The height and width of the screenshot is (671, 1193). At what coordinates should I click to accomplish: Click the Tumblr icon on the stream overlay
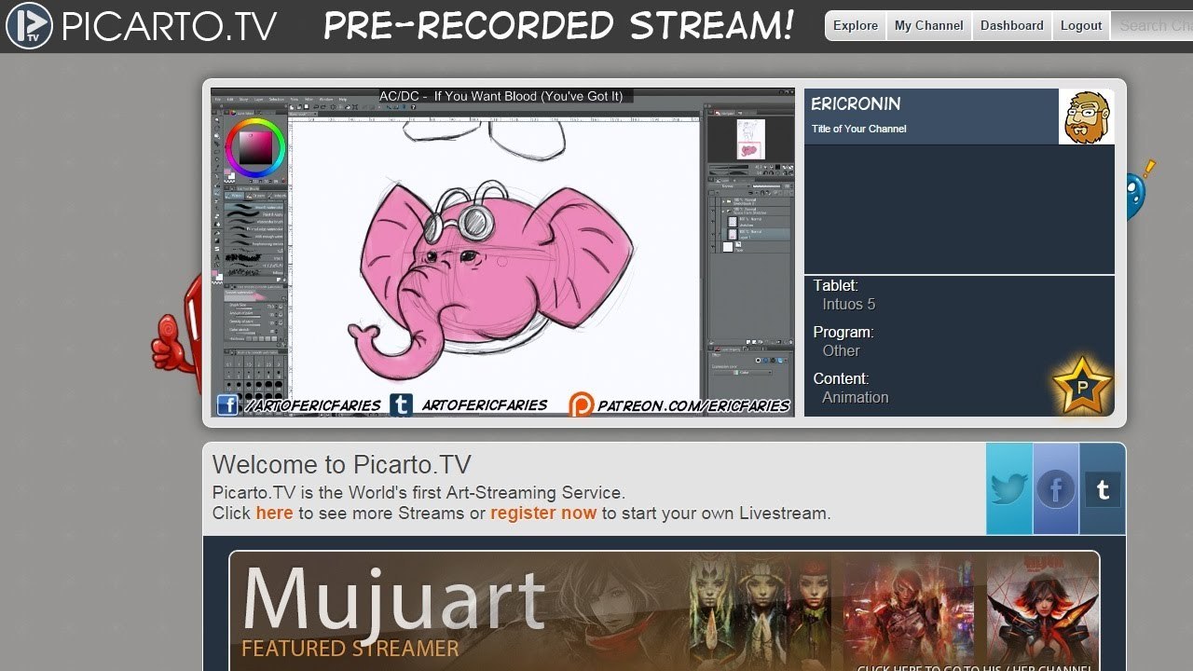pyautogui.click(x=402, y=404)
